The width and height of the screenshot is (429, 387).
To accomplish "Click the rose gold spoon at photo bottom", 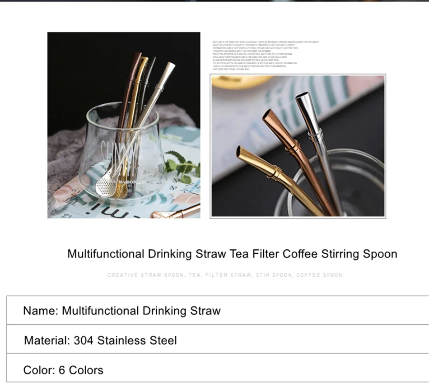I will point(175,212).
